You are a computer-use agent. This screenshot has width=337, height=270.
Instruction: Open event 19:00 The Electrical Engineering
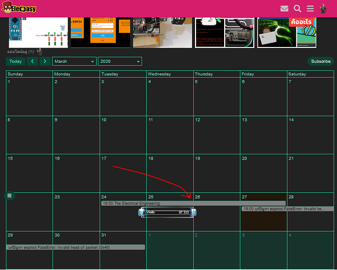coord(193,203)
